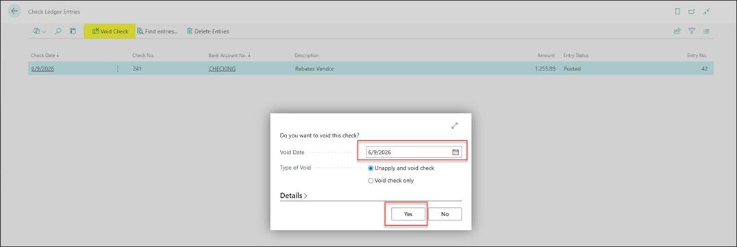Open the bookmark icon in header
737x247 pixels.
click(677, 12)
